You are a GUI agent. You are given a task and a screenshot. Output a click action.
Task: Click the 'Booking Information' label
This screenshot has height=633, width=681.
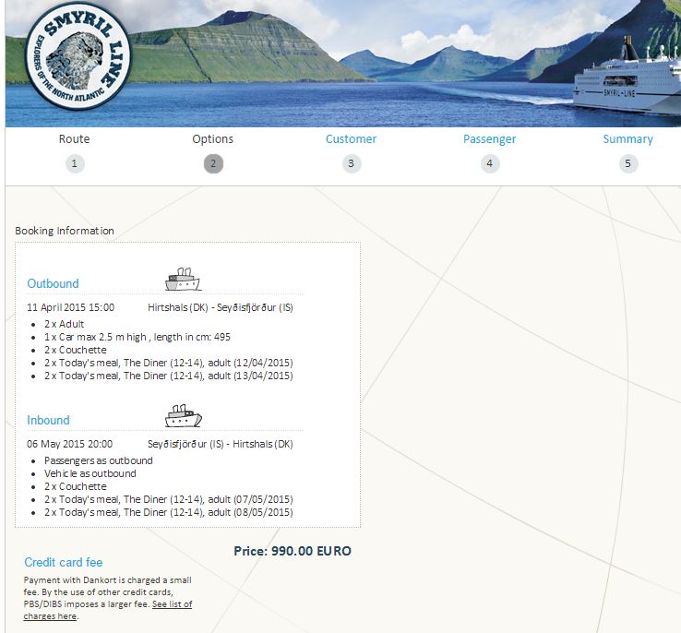(65, 231)
